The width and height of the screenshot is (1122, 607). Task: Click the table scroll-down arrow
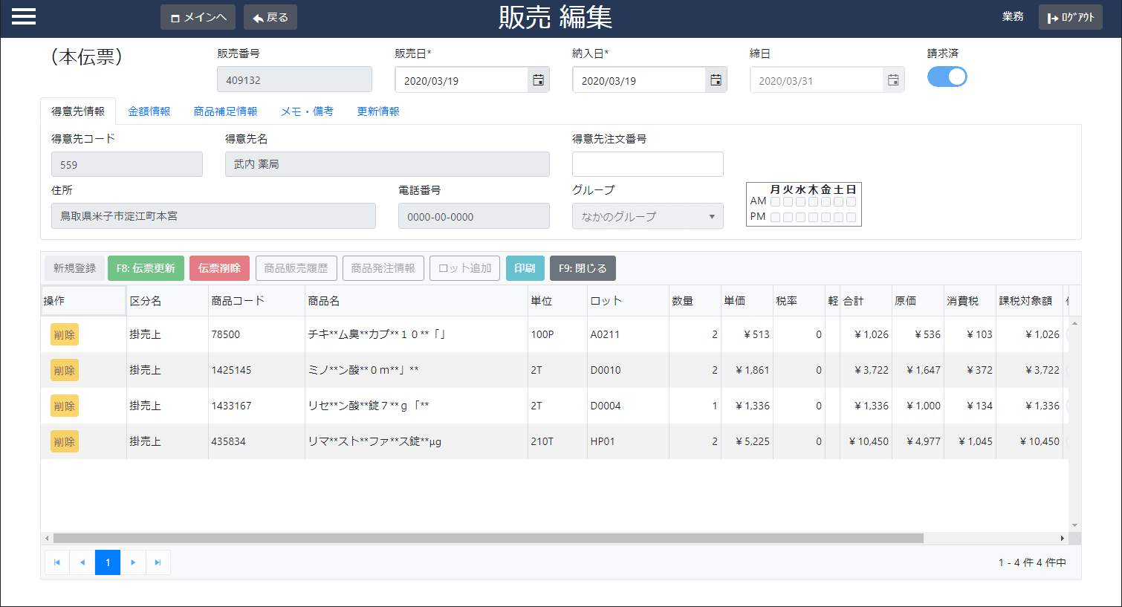coord(1074,525)
